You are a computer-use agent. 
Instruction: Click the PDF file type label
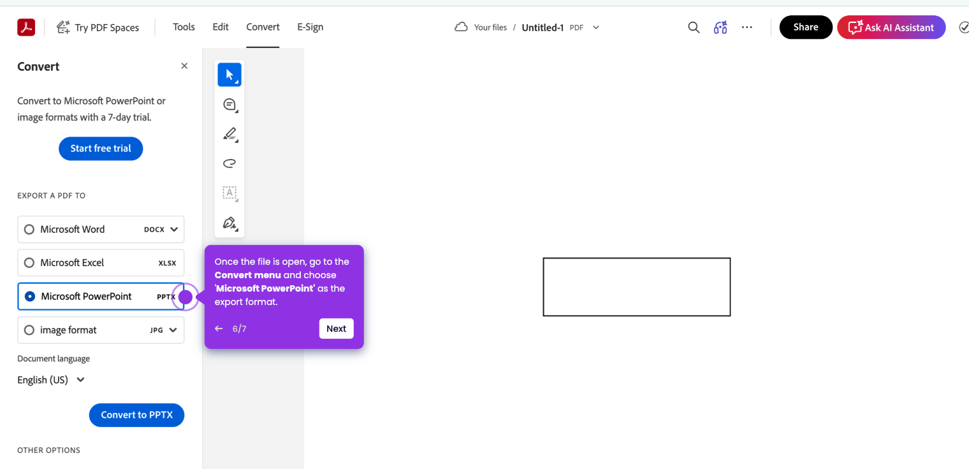pos(576,27)
